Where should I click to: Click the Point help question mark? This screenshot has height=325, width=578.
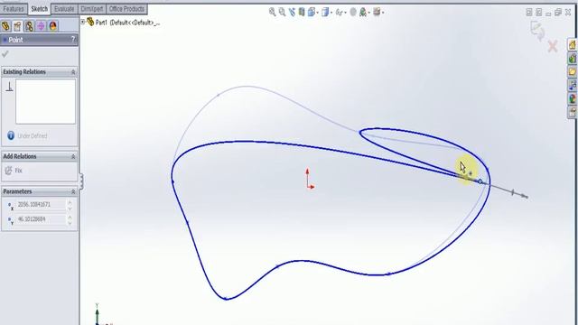pyautogui.click(x=73, y=39)
